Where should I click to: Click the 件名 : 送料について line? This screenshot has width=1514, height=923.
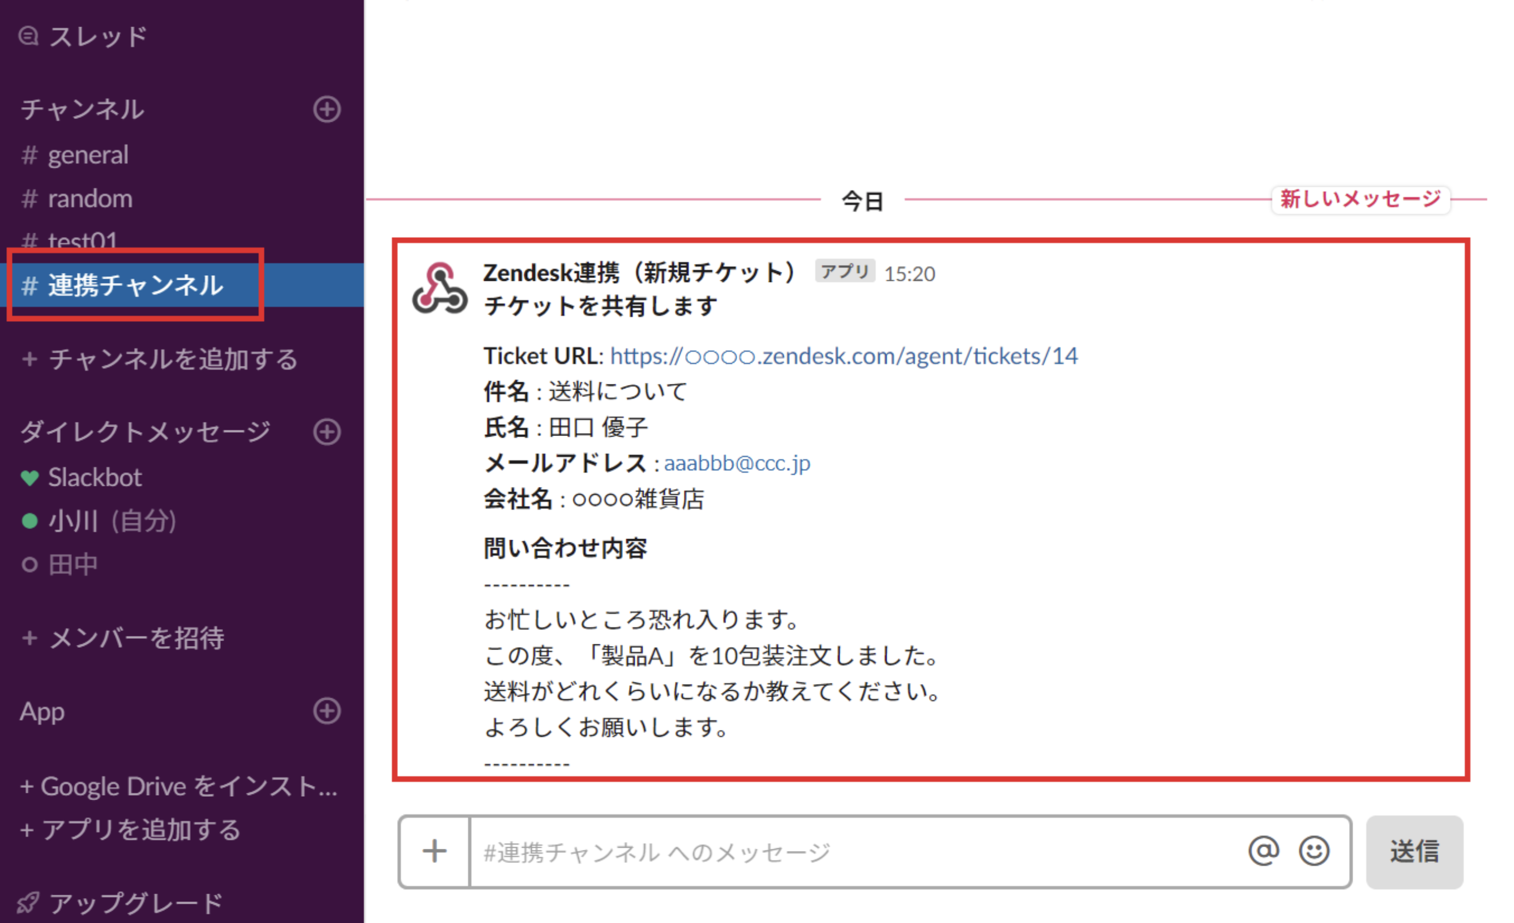pyautogui.click(x=585, y=391)
